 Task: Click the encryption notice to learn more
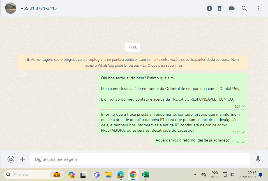click(x=133, y=62)
